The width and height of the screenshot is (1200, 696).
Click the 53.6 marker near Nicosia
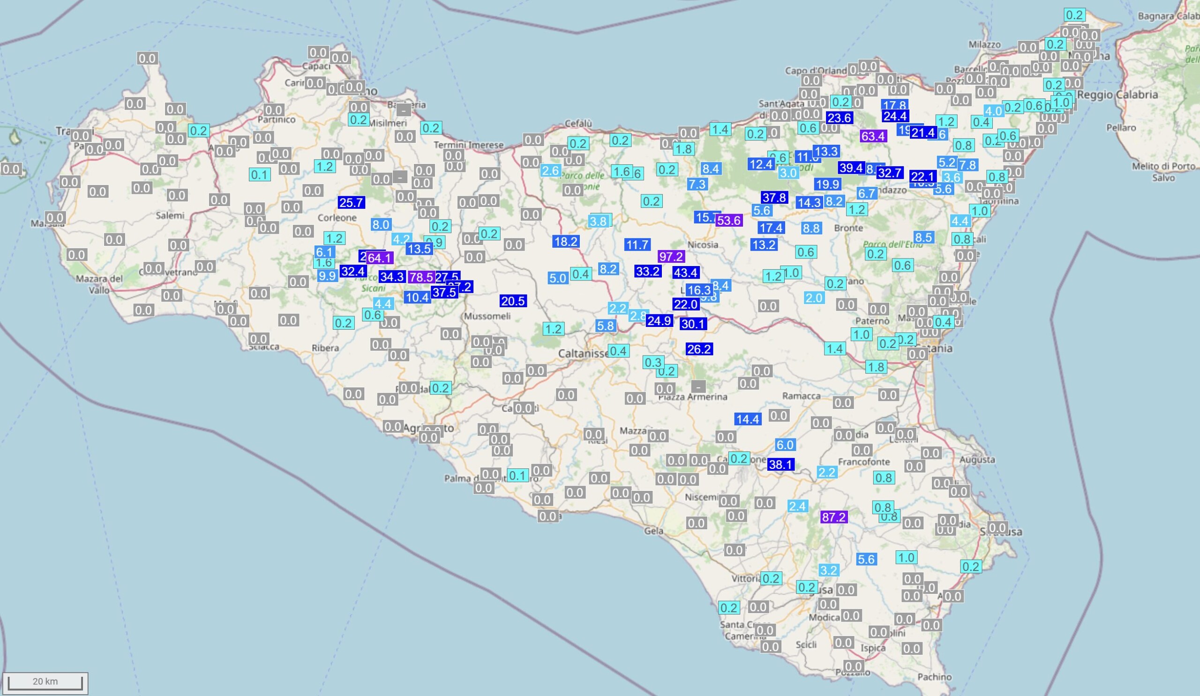[728, 220]
